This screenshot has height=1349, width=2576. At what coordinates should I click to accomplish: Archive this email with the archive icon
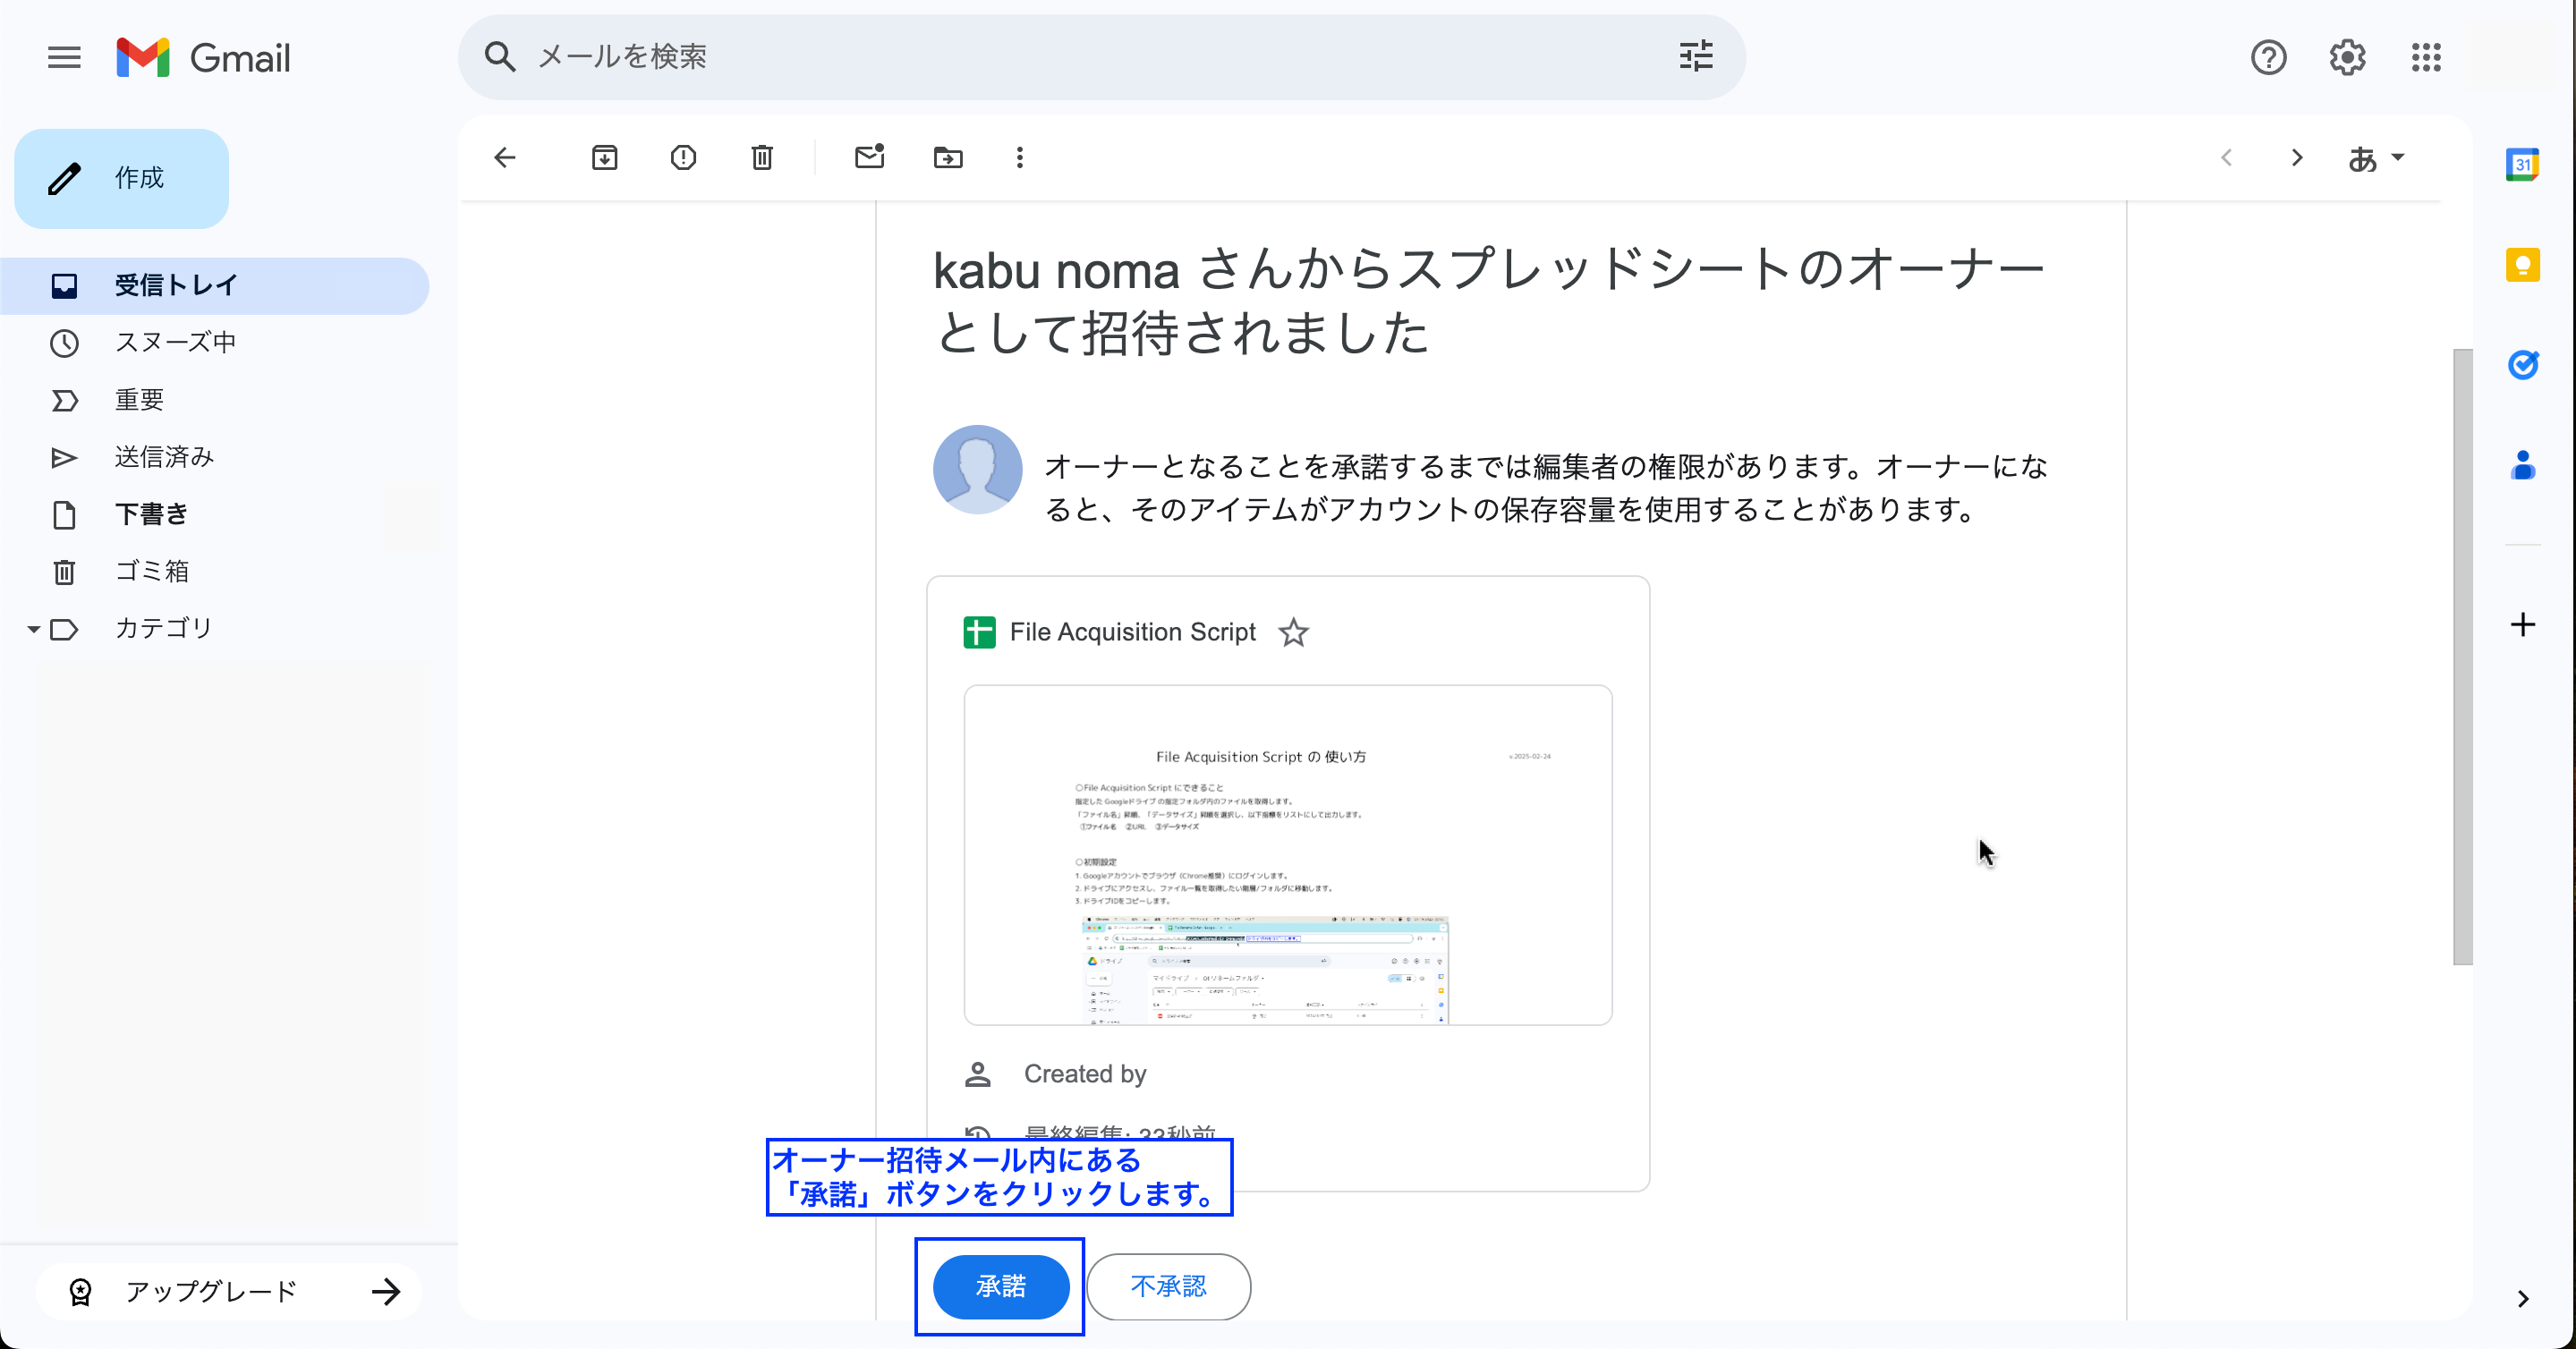[604, 157]
